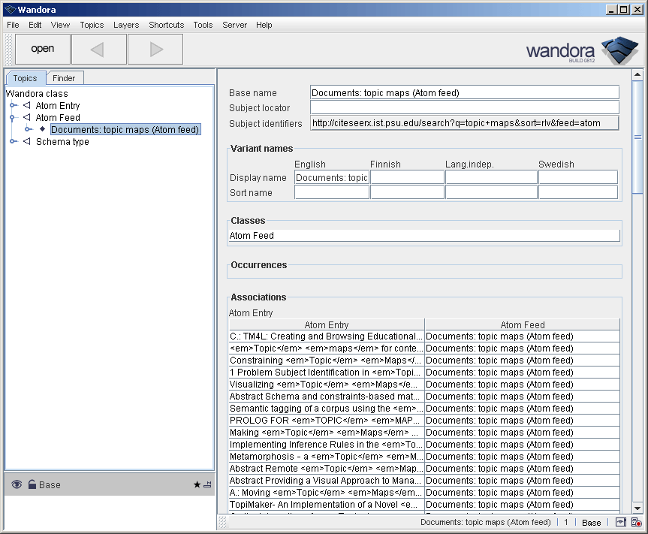Image resolution: width=648 pixels, height=534 pixels.
Task: Open the Layers menu
Action: click(x=126, y=25)
